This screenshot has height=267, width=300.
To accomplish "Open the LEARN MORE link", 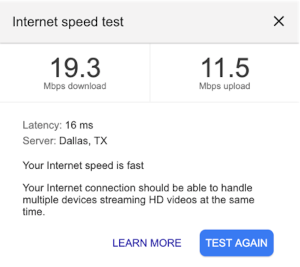I will point(147,243).
